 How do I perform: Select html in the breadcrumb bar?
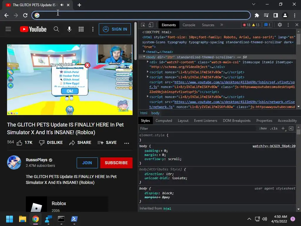144,113
